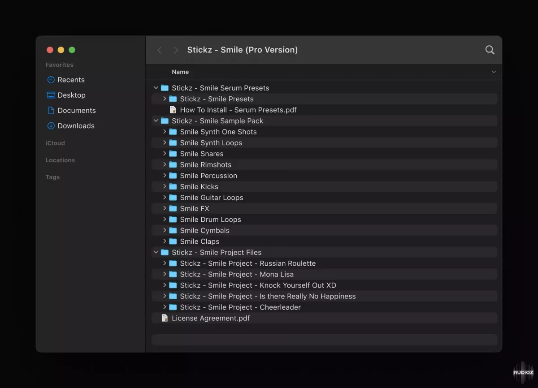The height and width of the screenshot is (388, 538).
Task: Click folder icon of Smile Kicks
Action: [x=173, y=186]
